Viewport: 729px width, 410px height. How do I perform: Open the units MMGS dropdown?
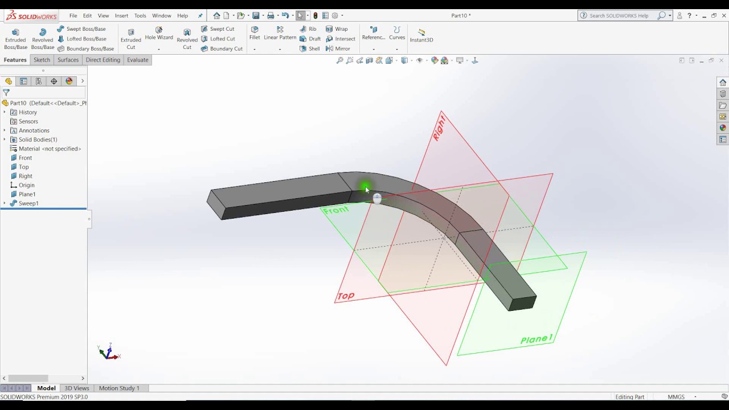pyautogui.click(x=695, y=397)
